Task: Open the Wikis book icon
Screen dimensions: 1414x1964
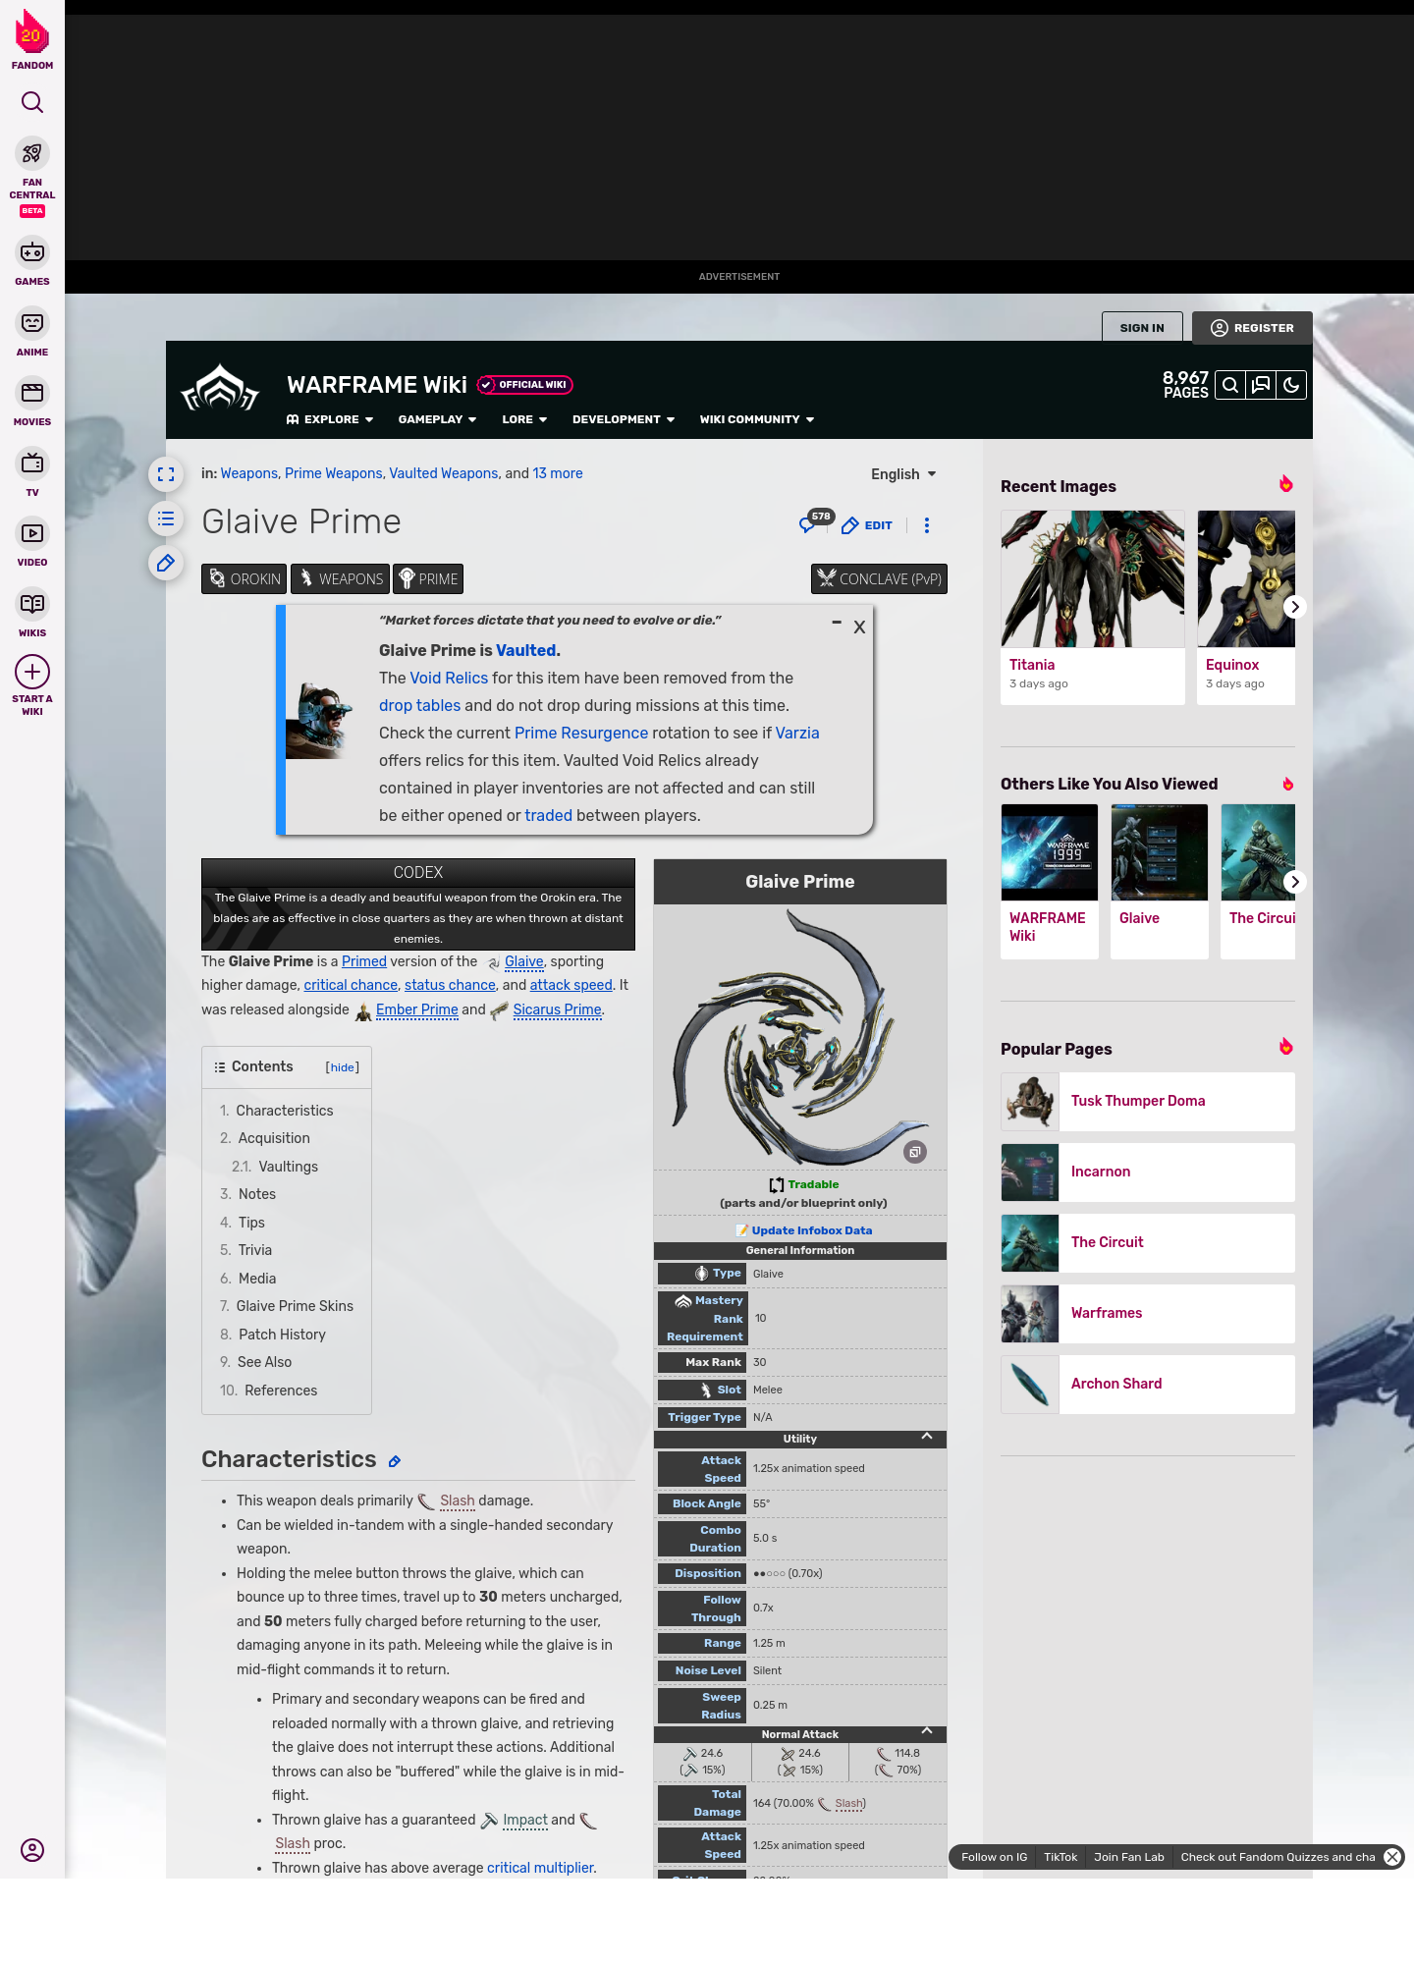Action: point(32,604)
